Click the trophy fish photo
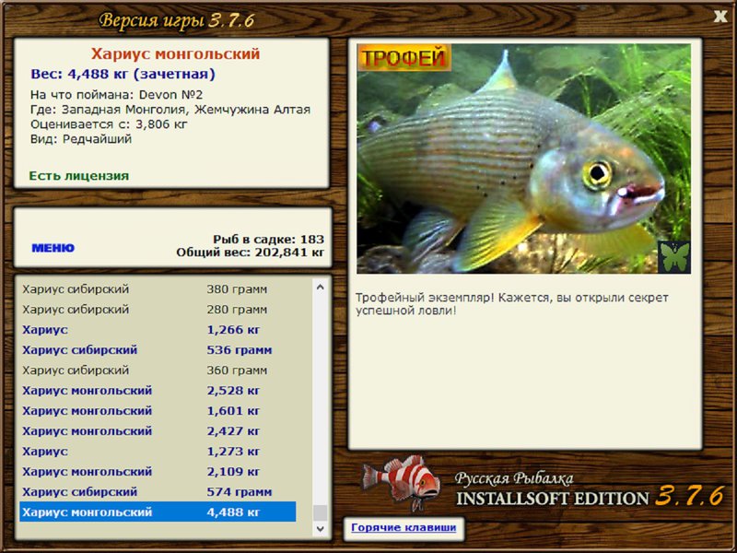 pos(523,159)
